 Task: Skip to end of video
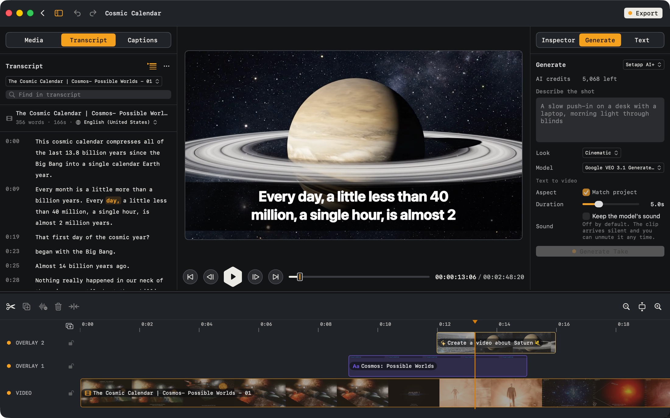pos(276,277)
